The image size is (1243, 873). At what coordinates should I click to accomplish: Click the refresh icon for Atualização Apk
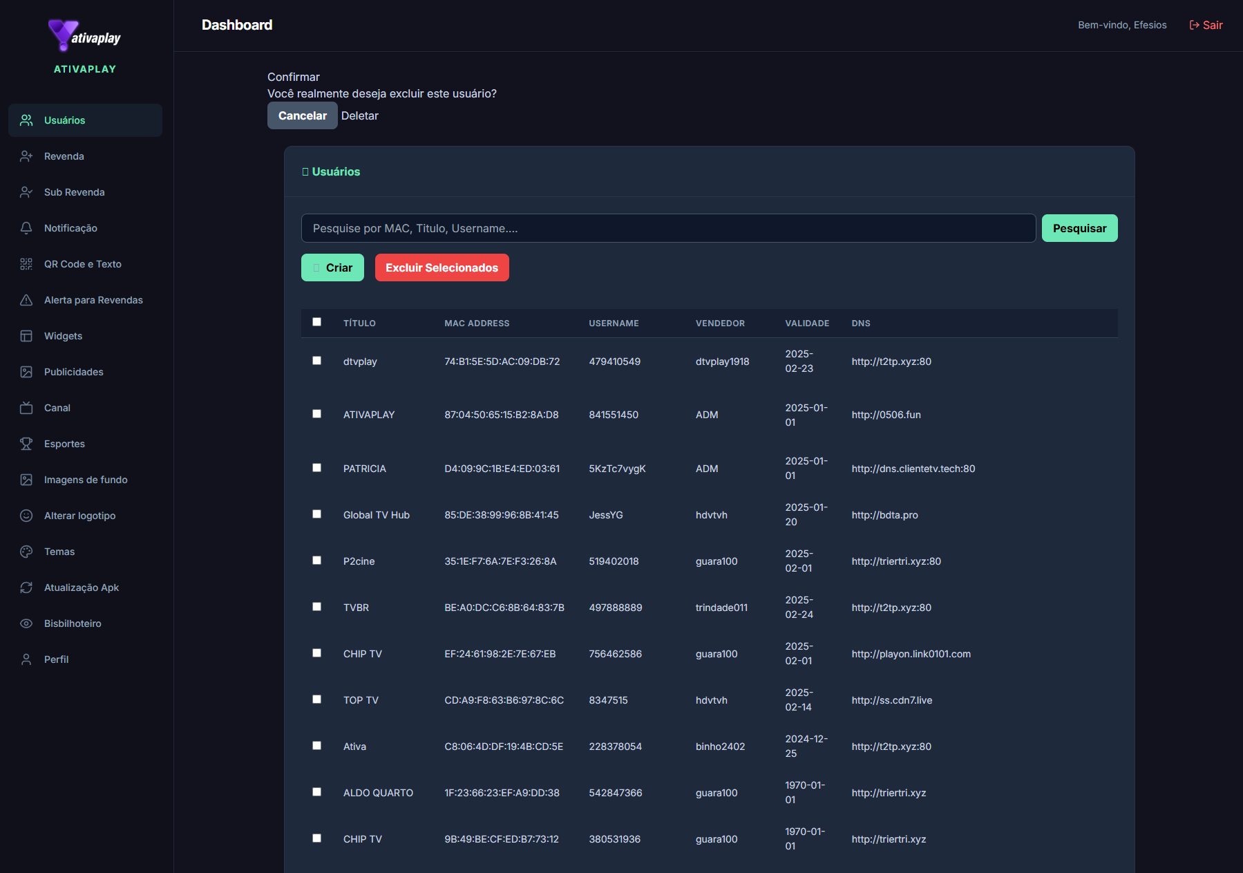click(26, 588)
